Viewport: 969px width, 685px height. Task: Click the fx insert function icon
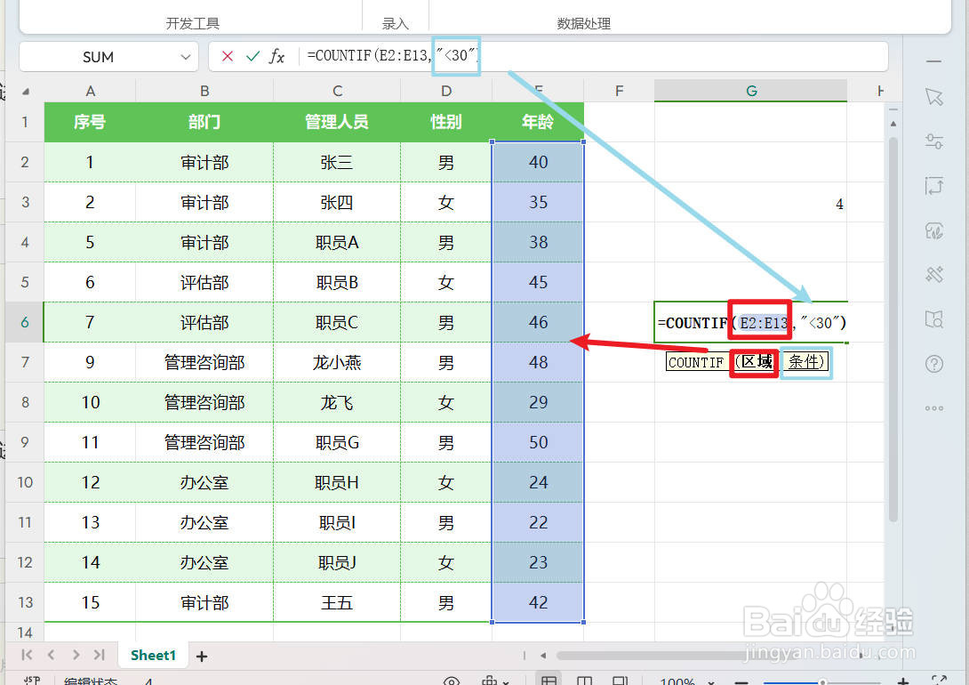click(x=276, y=56)
